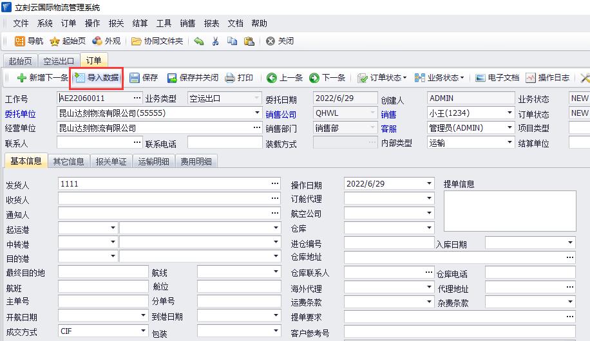Open 协同文件夹 shared folder
Screen dimensions: 590x341
click(157, 41)
